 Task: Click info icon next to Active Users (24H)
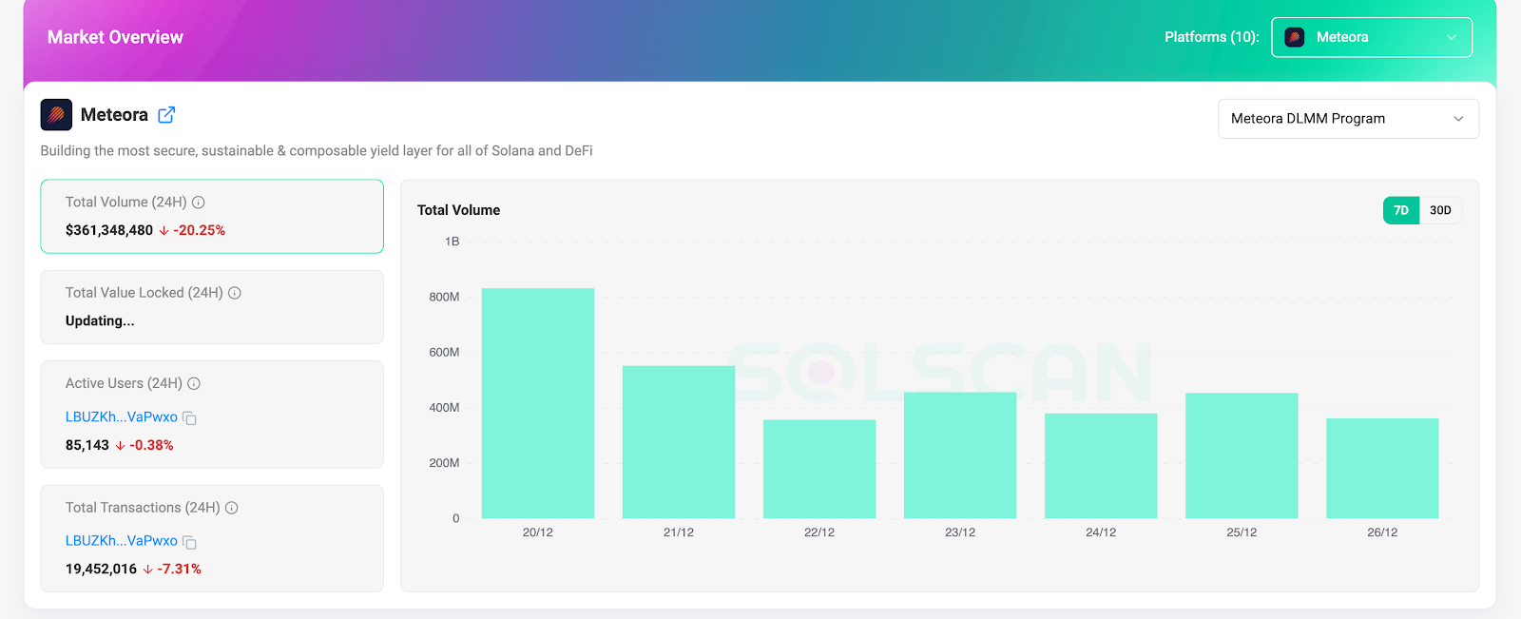pyautogui.click(x=194, y=384)
